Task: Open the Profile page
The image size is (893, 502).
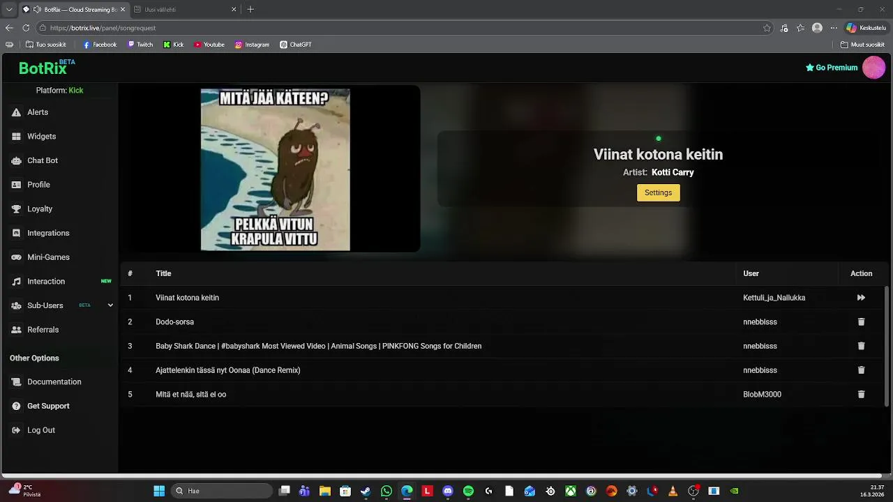Action: pyautogui.click(x=38, y=185)
